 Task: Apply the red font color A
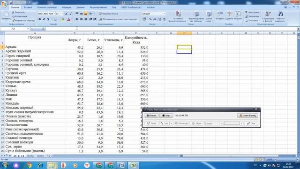(x=69, y=19)
